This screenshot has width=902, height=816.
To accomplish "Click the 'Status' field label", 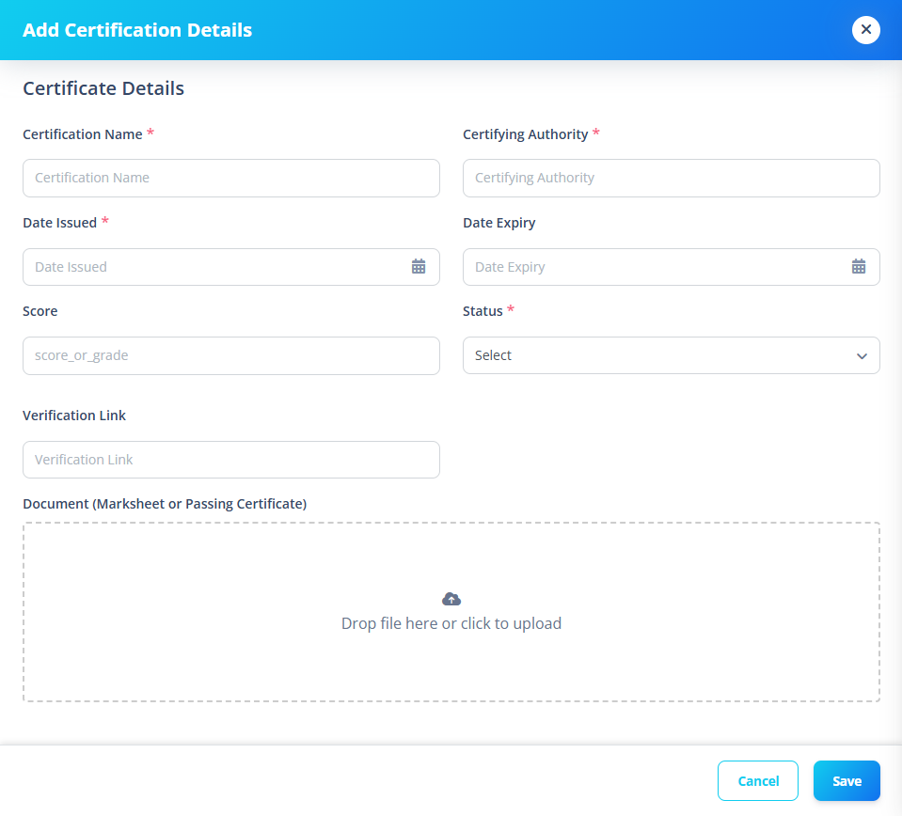I will coord(483,311).
